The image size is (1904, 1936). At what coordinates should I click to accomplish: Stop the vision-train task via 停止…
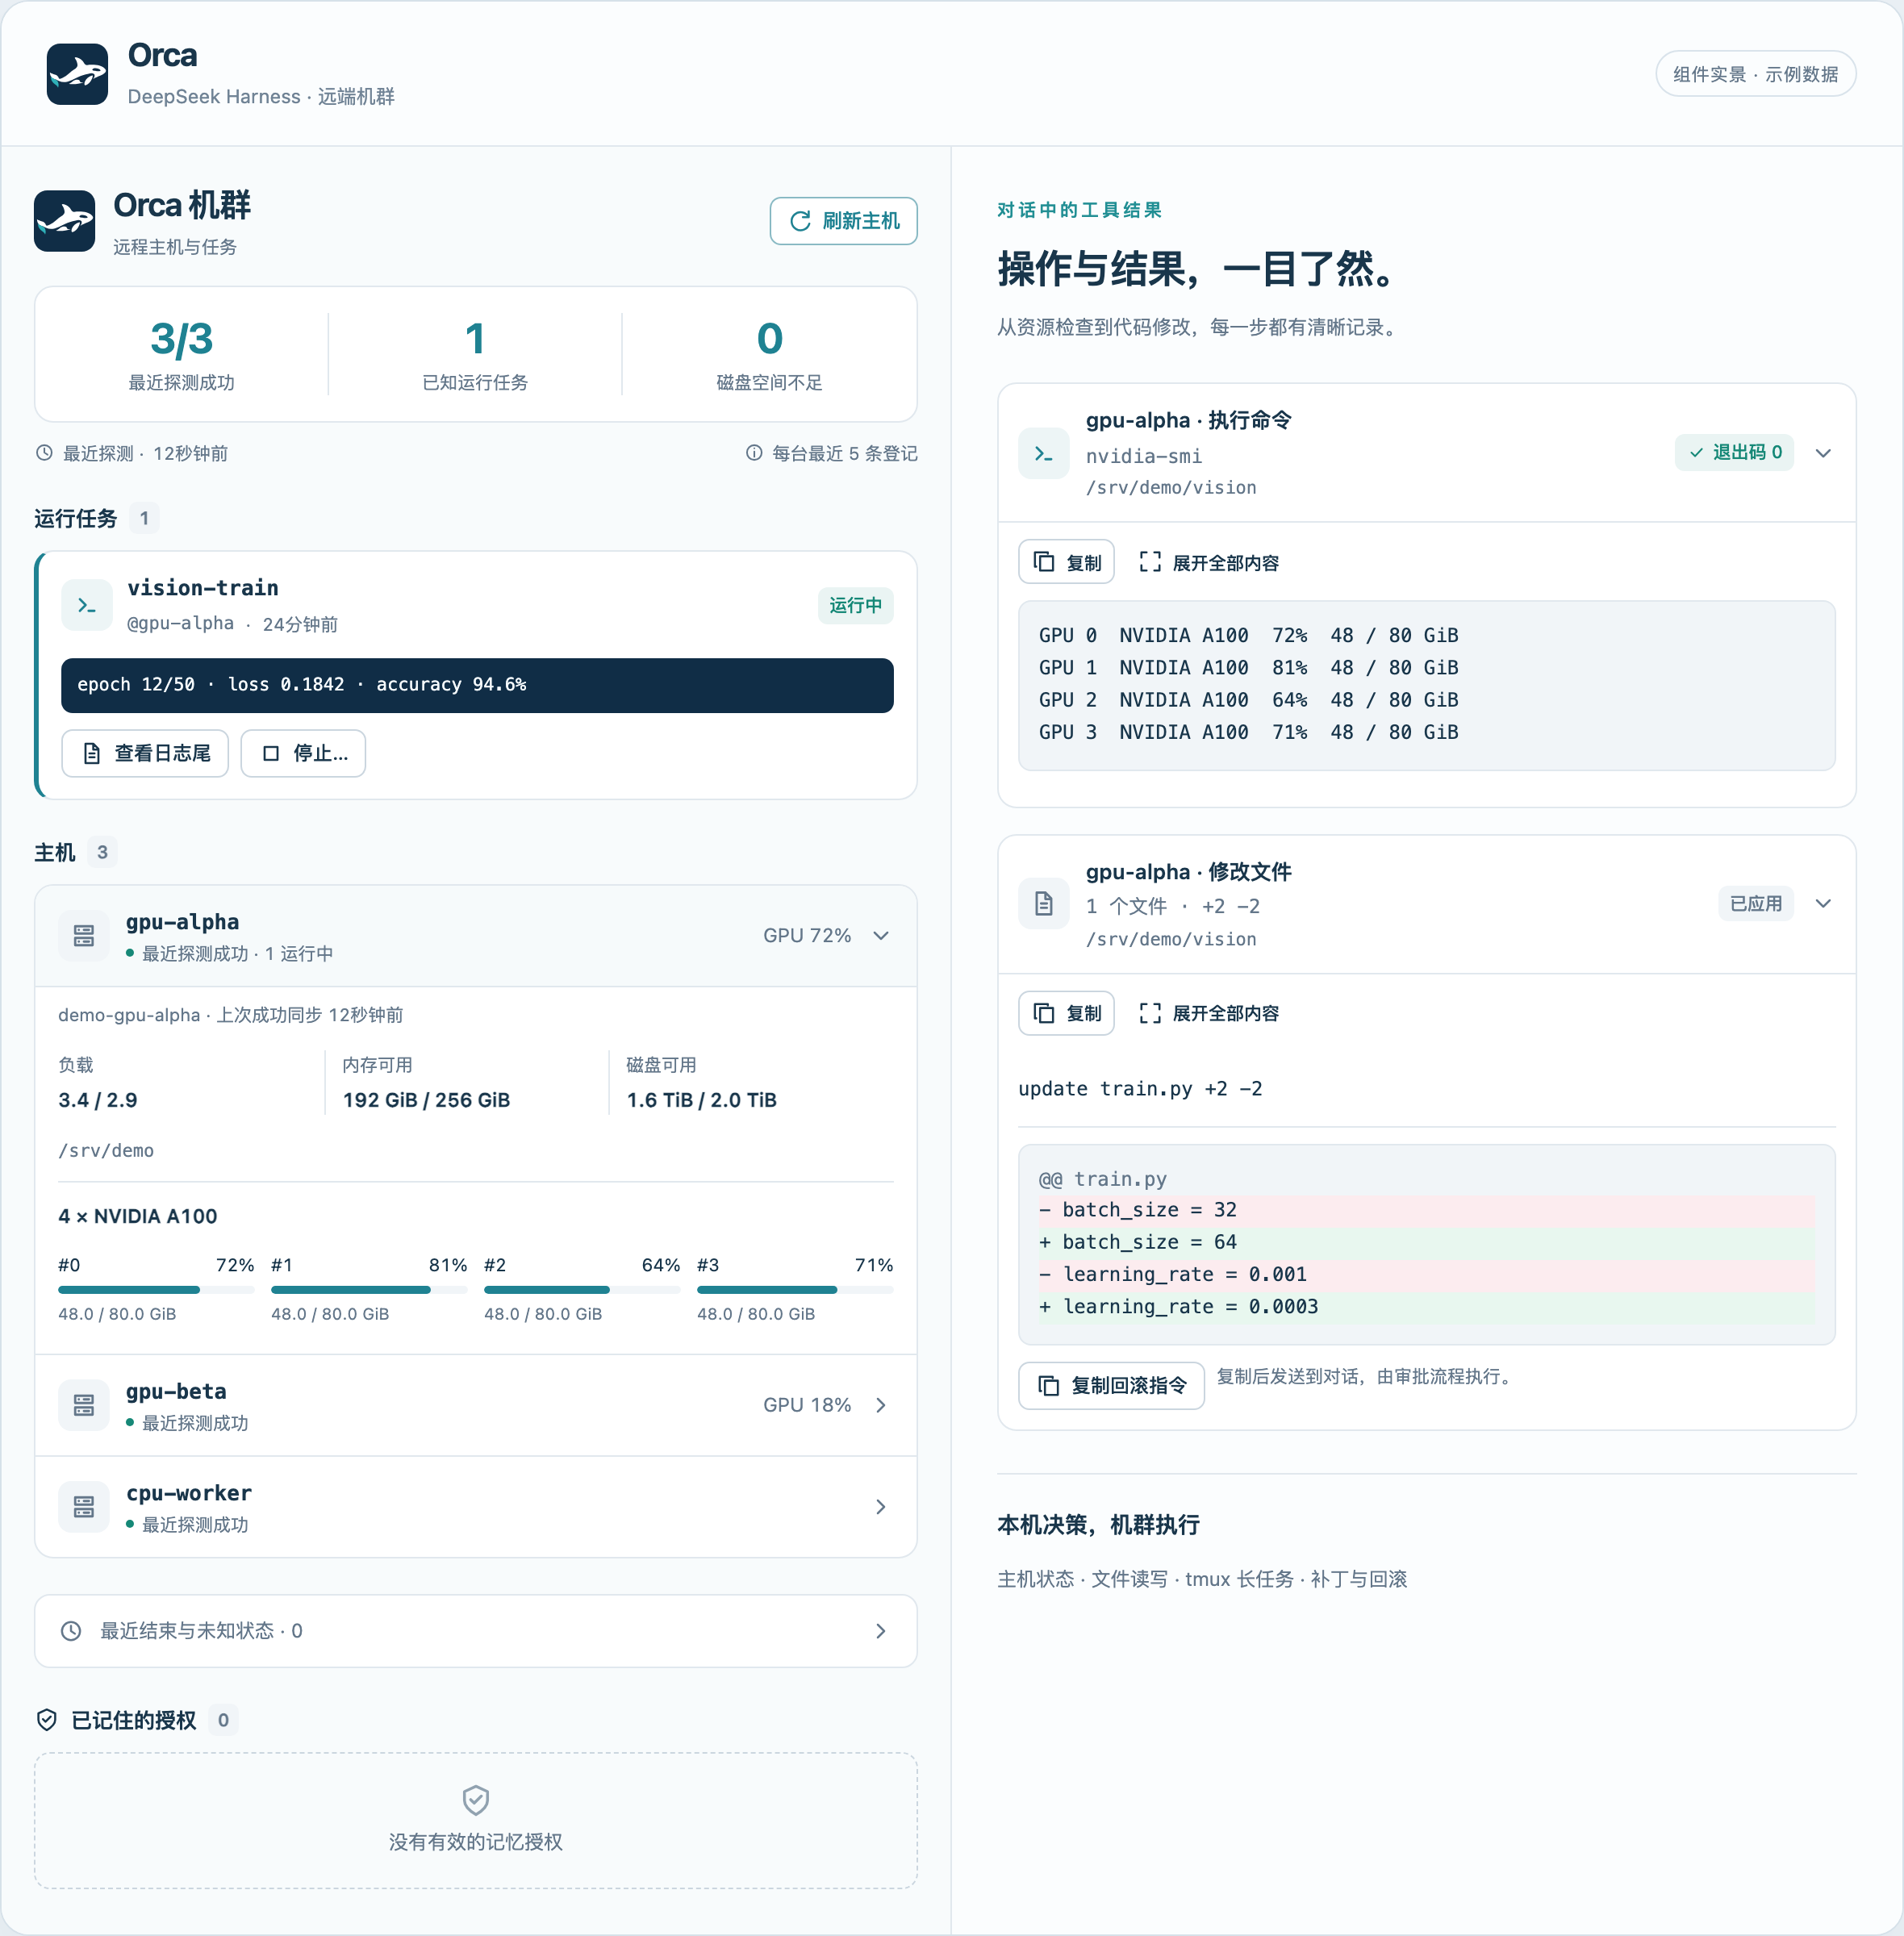(303, 753)
